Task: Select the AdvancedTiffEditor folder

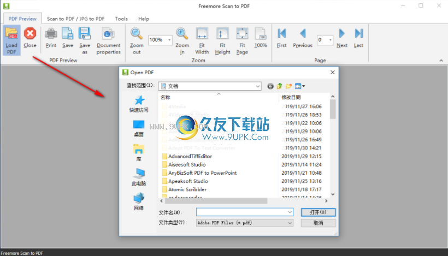Action: click(187, 156)
